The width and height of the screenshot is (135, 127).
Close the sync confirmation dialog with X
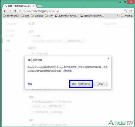coord(109,59)
